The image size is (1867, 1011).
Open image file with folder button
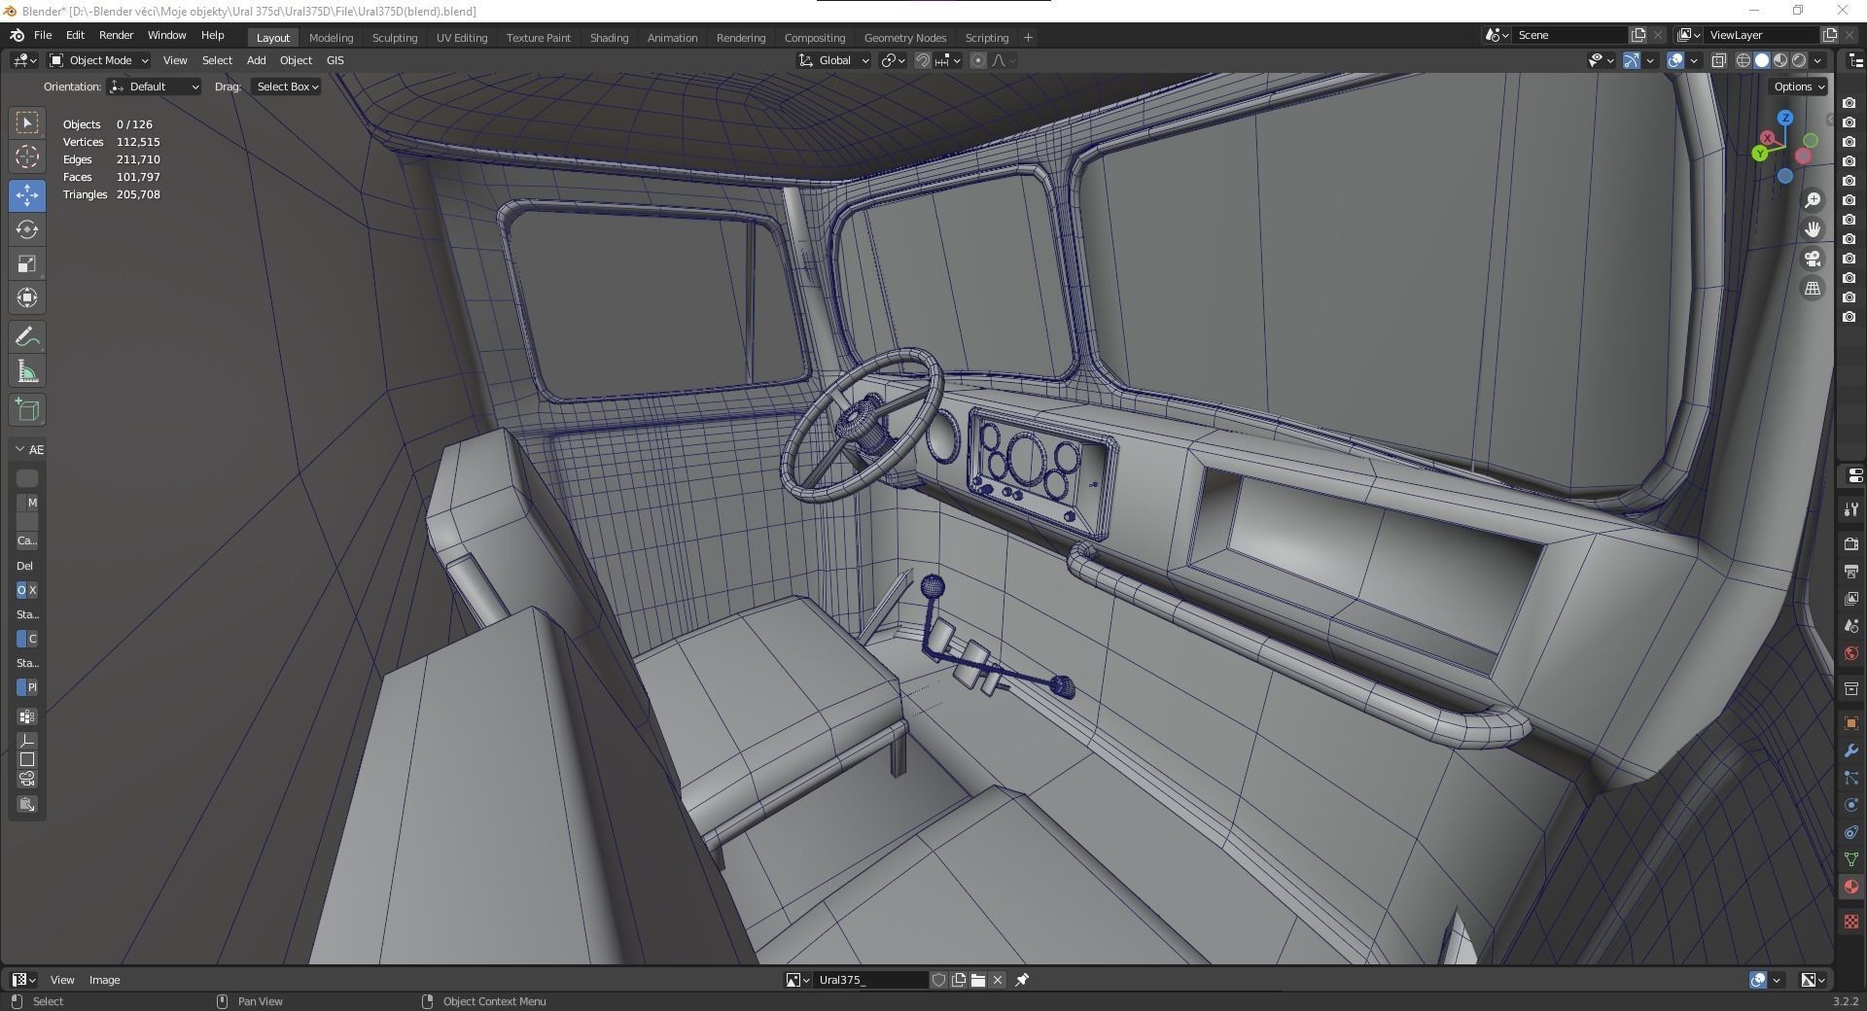point(978,980)
